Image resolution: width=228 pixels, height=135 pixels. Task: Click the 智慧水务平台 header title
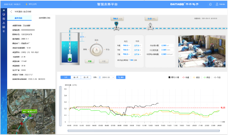click(107, 4)
